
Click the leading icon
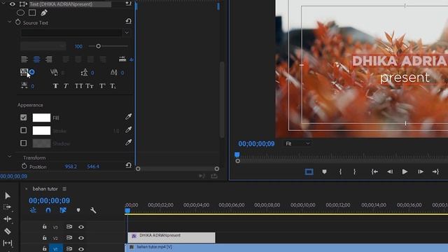point(84,72)
